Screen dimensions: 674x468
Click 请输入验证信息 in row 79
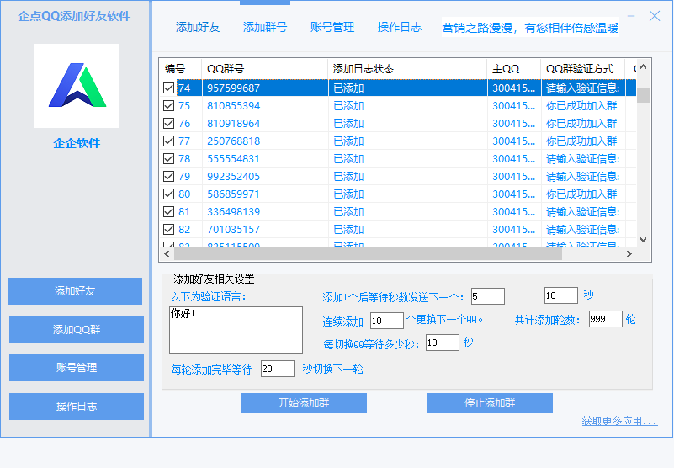(x=582, y=177)
